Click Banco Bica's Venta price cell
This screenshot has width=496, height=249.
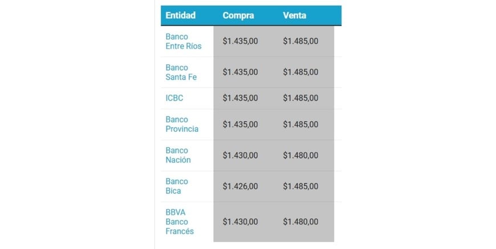tap(300, 186)
